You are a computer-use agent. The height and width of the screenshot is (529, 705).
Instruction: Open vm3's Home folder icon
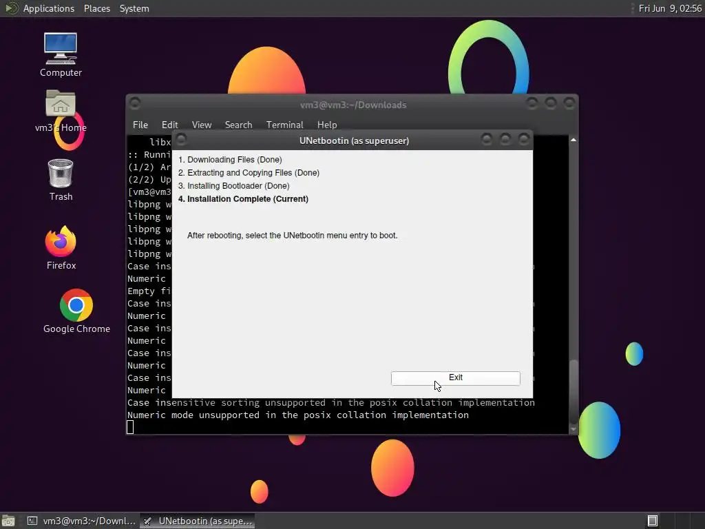coord(61,112)
